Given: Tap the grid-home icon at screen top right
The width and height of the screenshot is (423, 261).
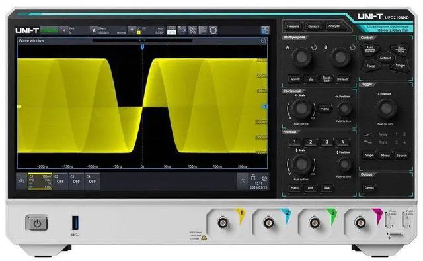Looking at the screenshot, I should pyautogui.click(x=265, y=30).
